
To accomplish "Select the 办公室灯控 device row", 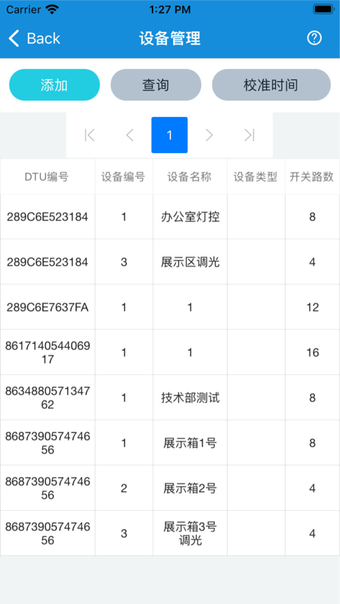I will coord(170,217).
